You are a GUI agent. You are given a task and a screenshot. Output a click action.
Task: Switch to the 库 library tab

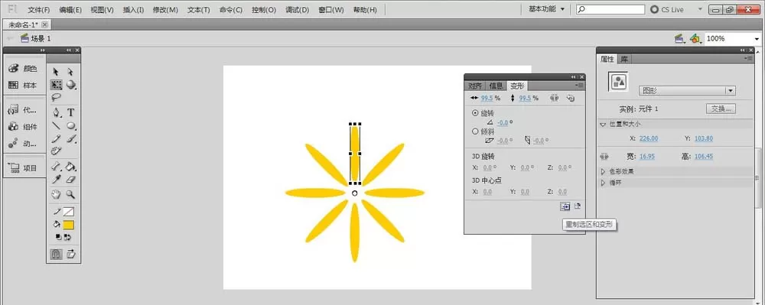(x=624, y=59)
